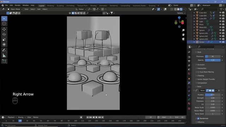226x127 pixels.
Task: Open the viewport Add menu
Action: (x=39, y=9)
